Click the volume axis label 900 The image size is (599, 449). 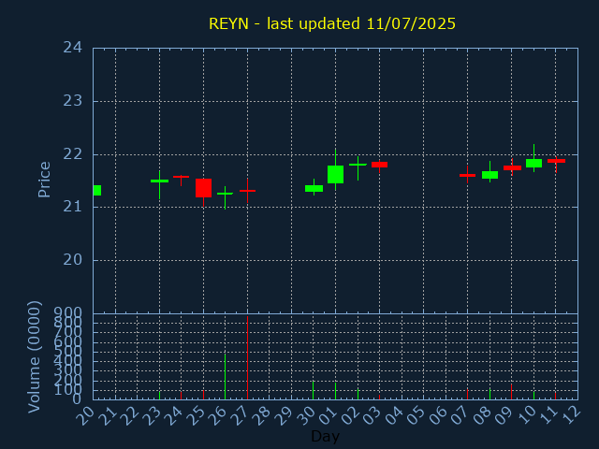click(x=67, y=313)
